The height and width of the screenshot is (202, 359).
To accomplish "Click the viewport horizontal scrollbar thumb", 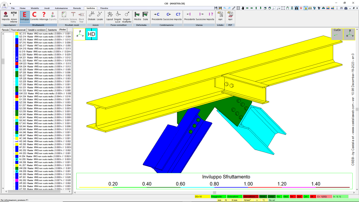I will [215, 193].
